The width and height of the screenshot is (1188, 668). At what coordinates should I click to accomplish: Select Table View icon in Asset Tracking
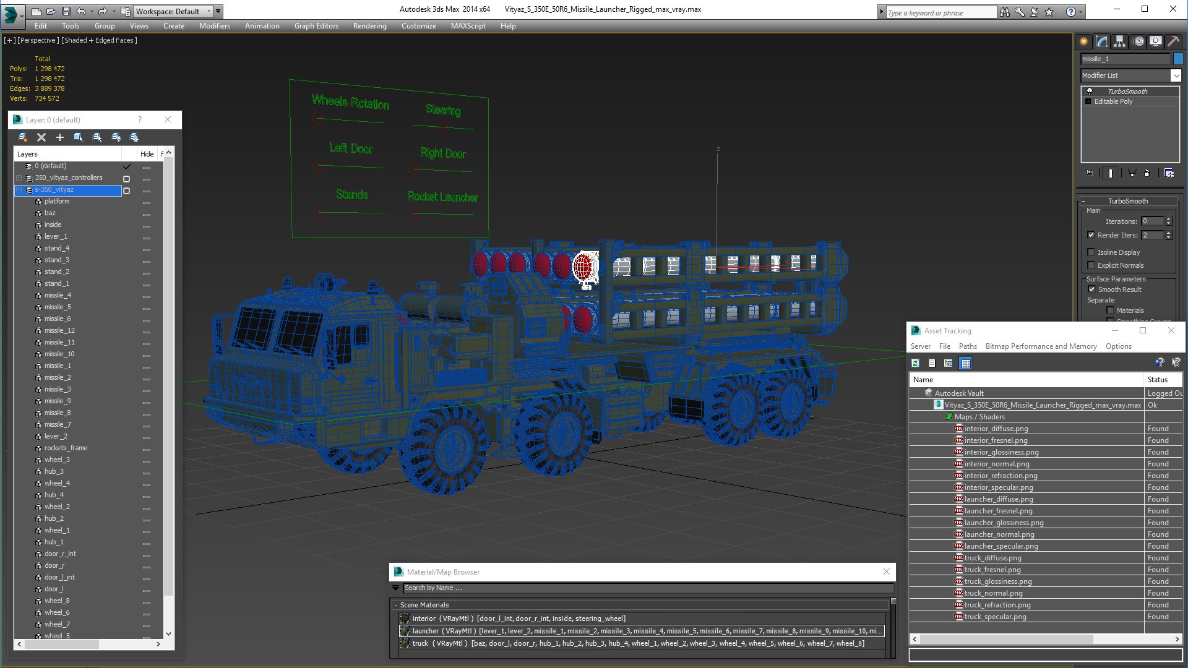pyautogui.click(x=965, y=363)
